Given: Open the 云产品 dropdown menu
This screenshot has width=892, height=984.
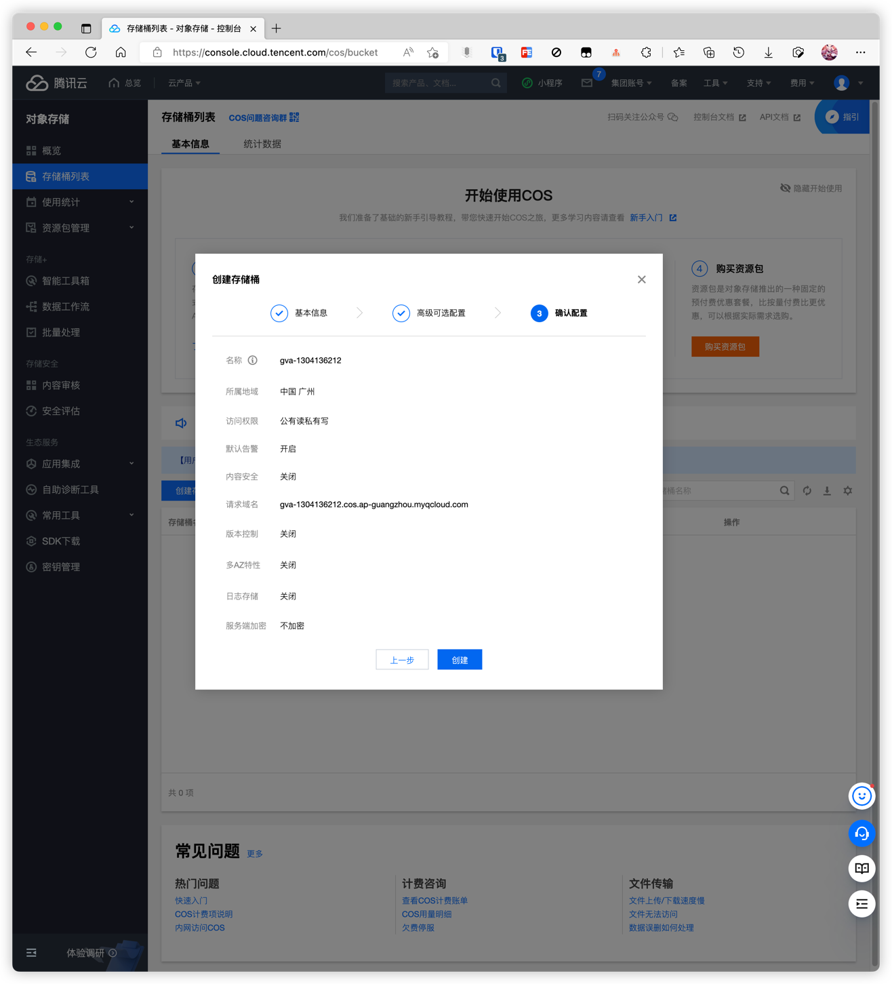Looking at the screenshot, I should point(184,83).
